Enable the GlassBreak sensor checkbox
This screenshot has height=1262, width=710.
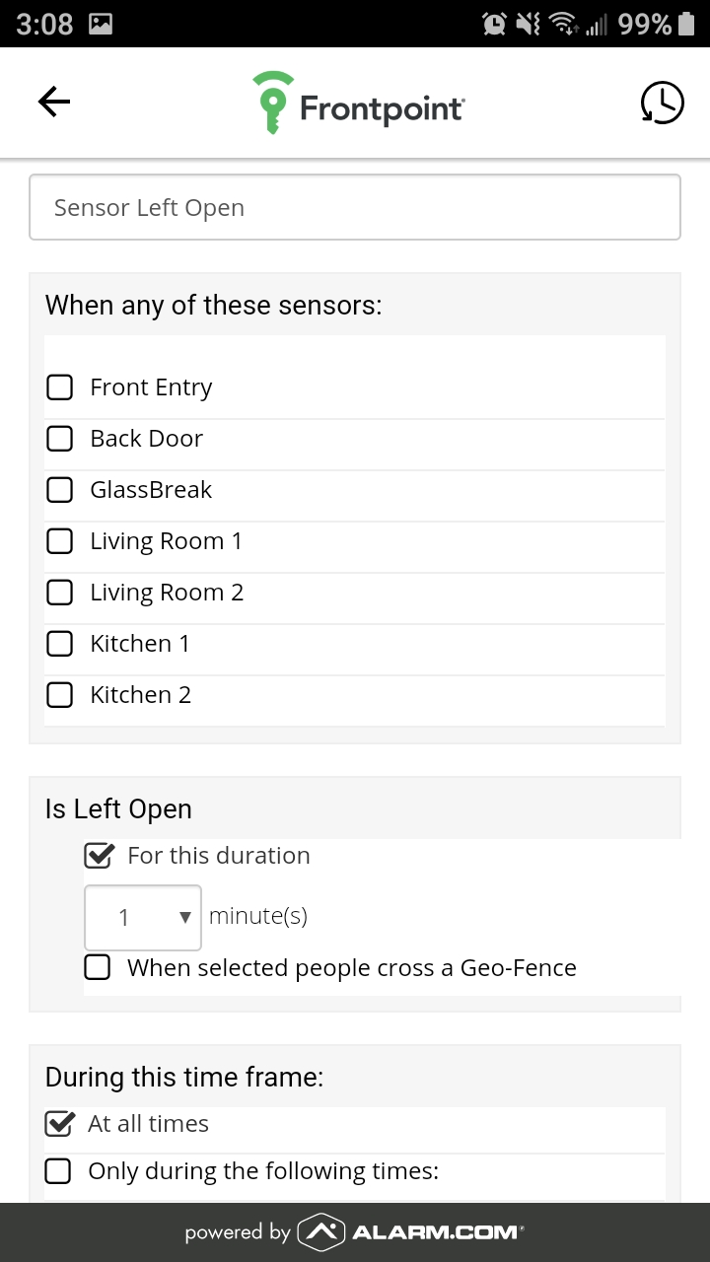(x=60, y=490)
